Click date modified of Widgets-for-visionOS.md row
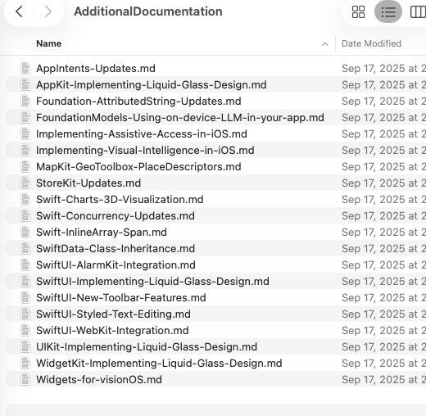Screen dimensions: 426x416 (383, 379)
